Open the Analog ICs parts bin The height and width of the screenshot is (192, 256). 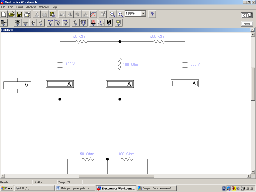point(50,22)
